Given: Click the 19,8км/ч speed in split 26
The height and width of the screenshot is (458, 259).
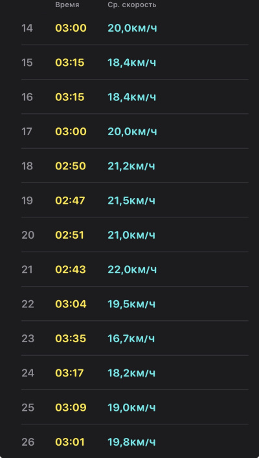Looking at the screenshot, I should (131, 442).
